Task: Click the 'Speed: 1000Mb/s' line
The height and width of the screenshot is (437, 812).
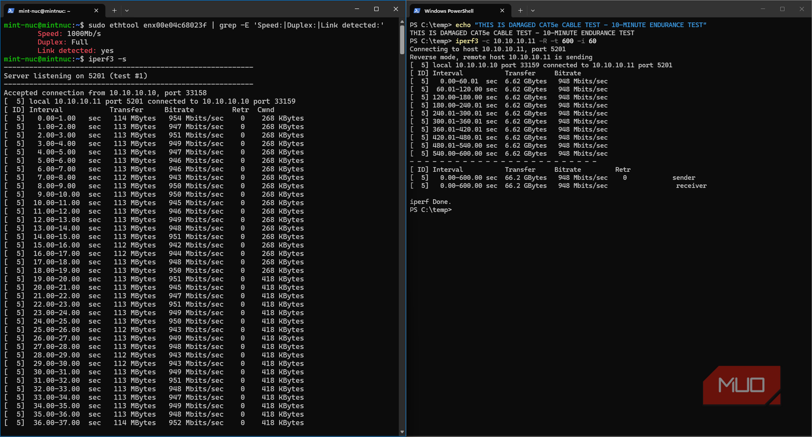Action: click(x=69, y=33)
